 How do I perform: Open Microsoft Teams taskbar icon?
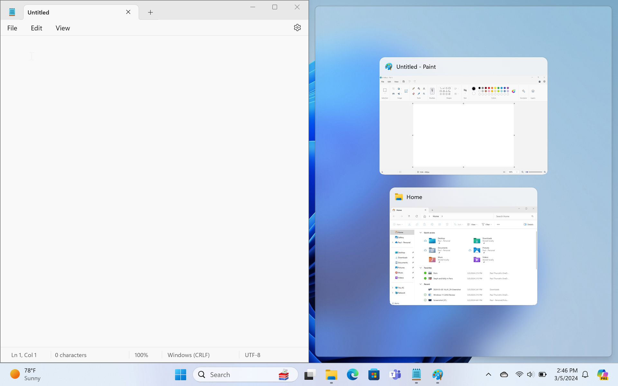click(x=395, y=374)
